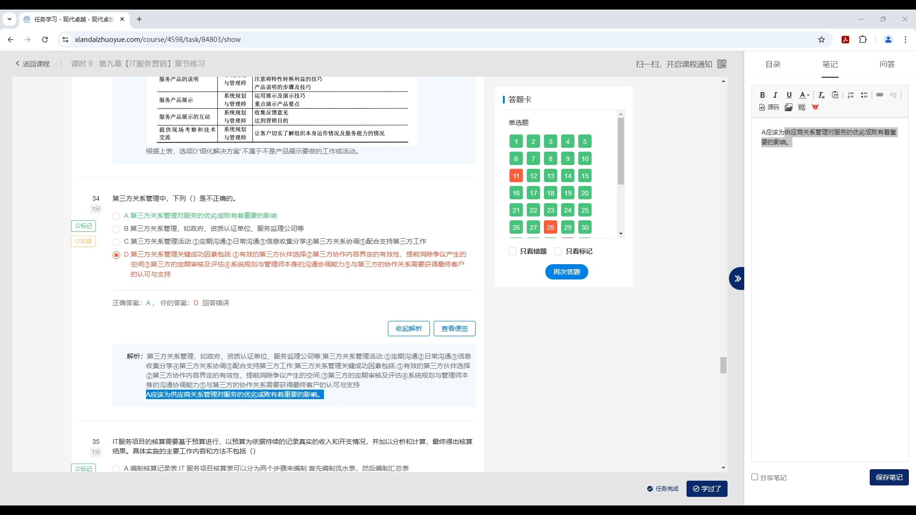The image size is (916, 515).
Task: Insert a numbered list in the notes
Action: (x=851, y=95)
